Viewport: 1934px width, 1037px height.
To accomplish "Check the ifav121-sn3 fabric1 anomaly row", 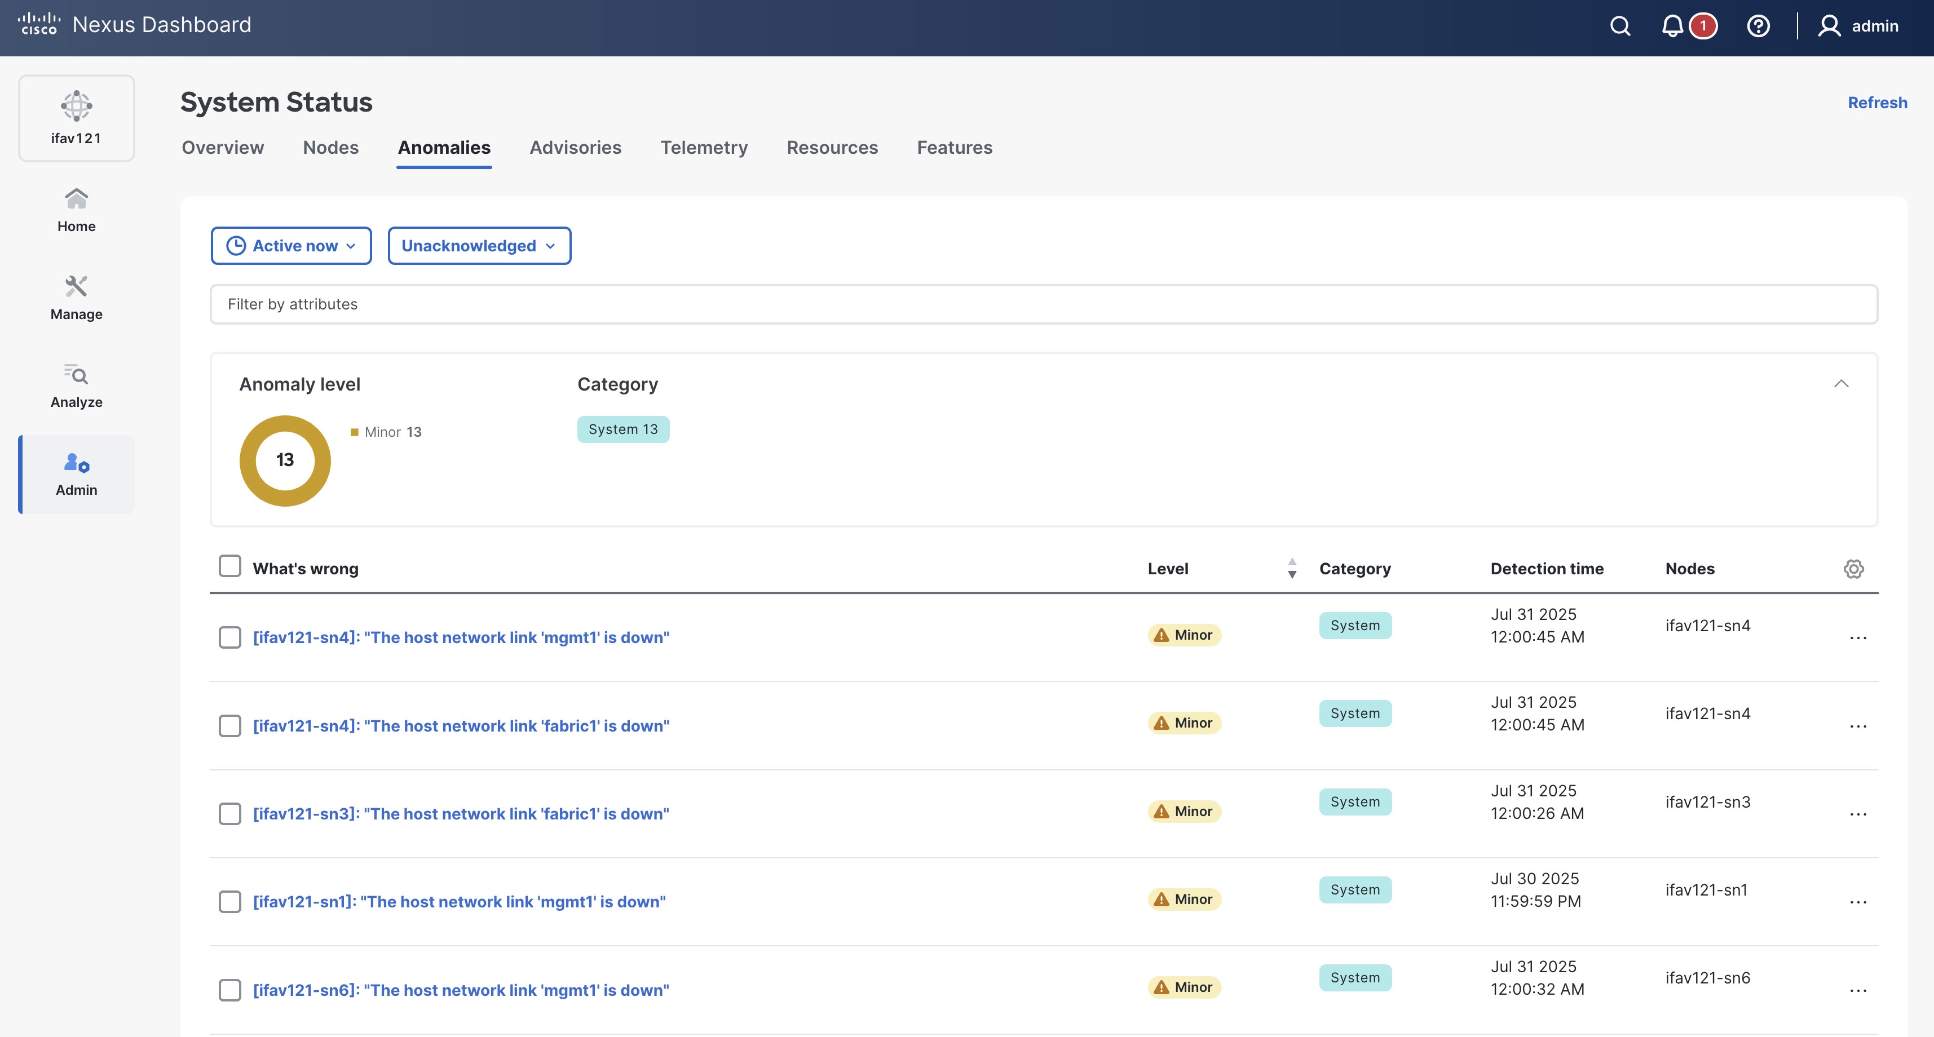I will tap(229, 814).
